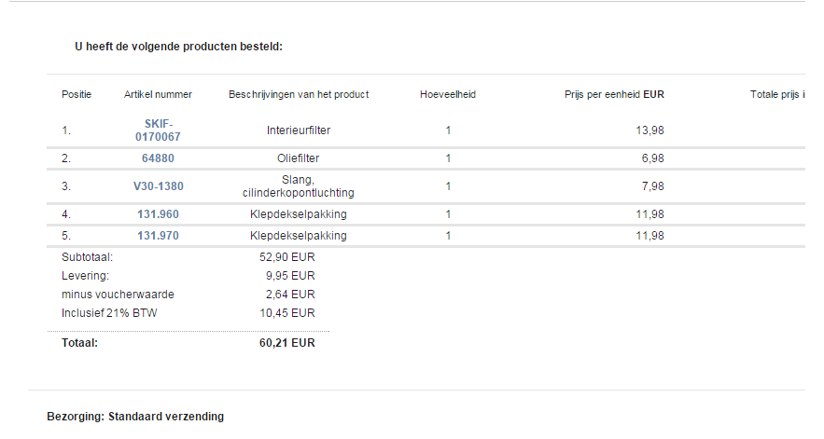Open article link SKIF-0170067
The height and width of the screenshot is (439, 824).
158,130
